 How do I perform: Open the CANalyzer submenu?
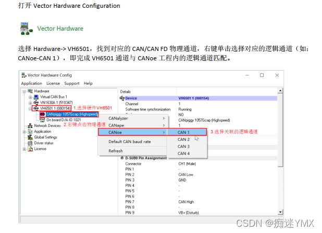[133, 119]
